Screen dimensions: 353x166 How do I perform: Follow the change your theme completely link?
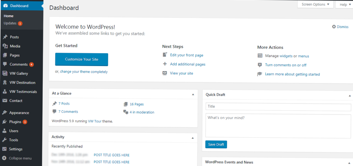point(84,72)
